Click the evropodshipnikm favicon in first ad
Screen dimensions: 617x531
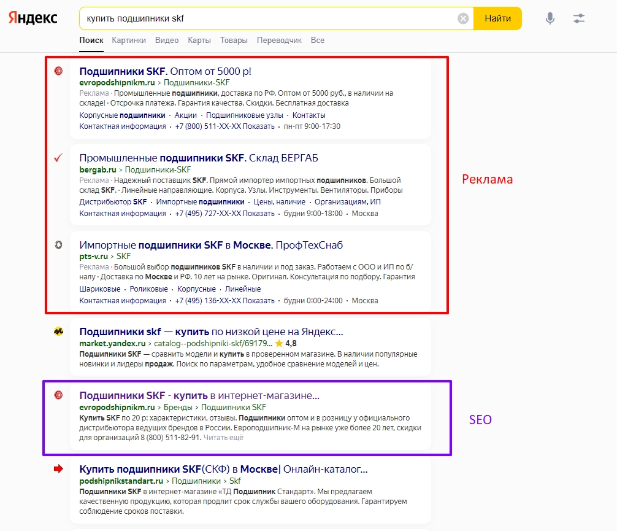click(58, 71)
